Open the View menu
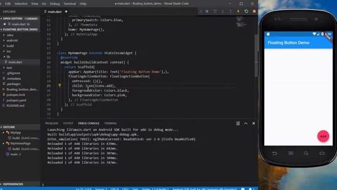 34,4
